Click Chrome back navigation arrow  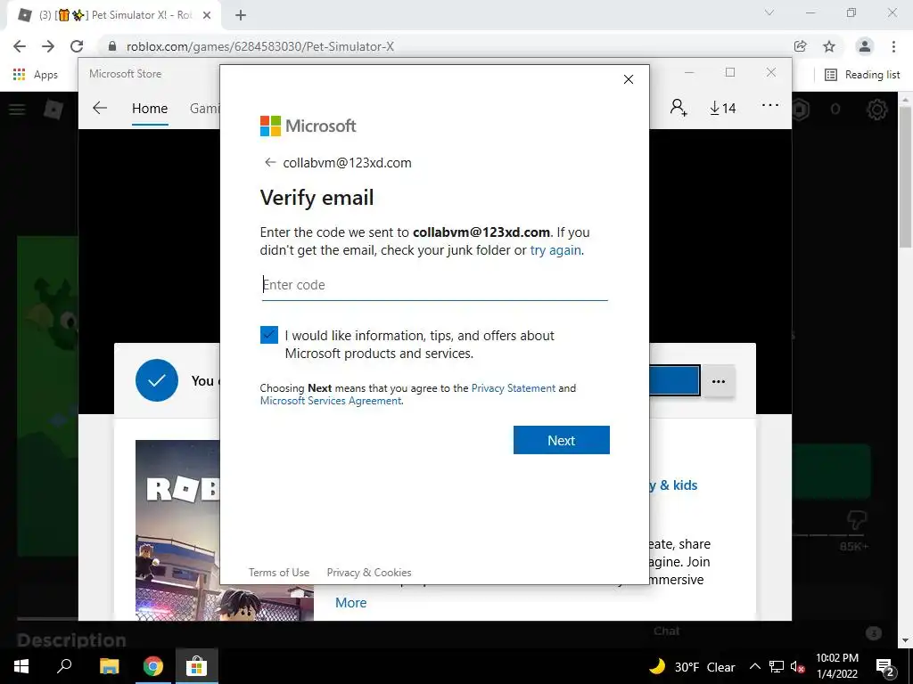coord(20,46)
